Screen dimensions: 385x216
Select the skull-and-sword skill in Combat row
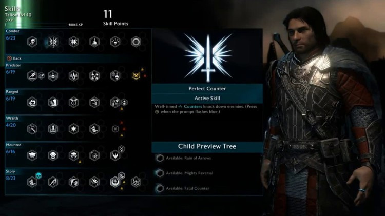coord(32,42)
